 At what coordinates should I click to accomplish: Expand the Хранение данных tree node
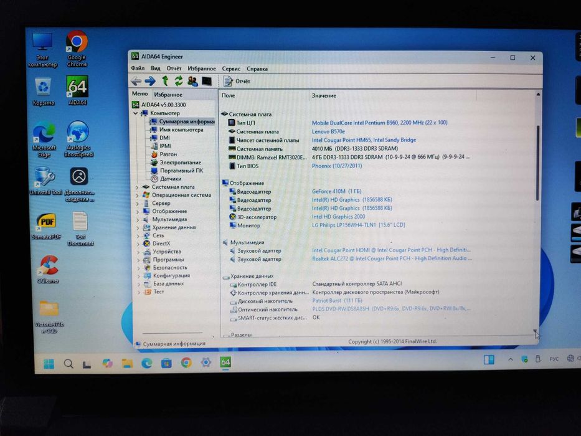click(138, 228)
